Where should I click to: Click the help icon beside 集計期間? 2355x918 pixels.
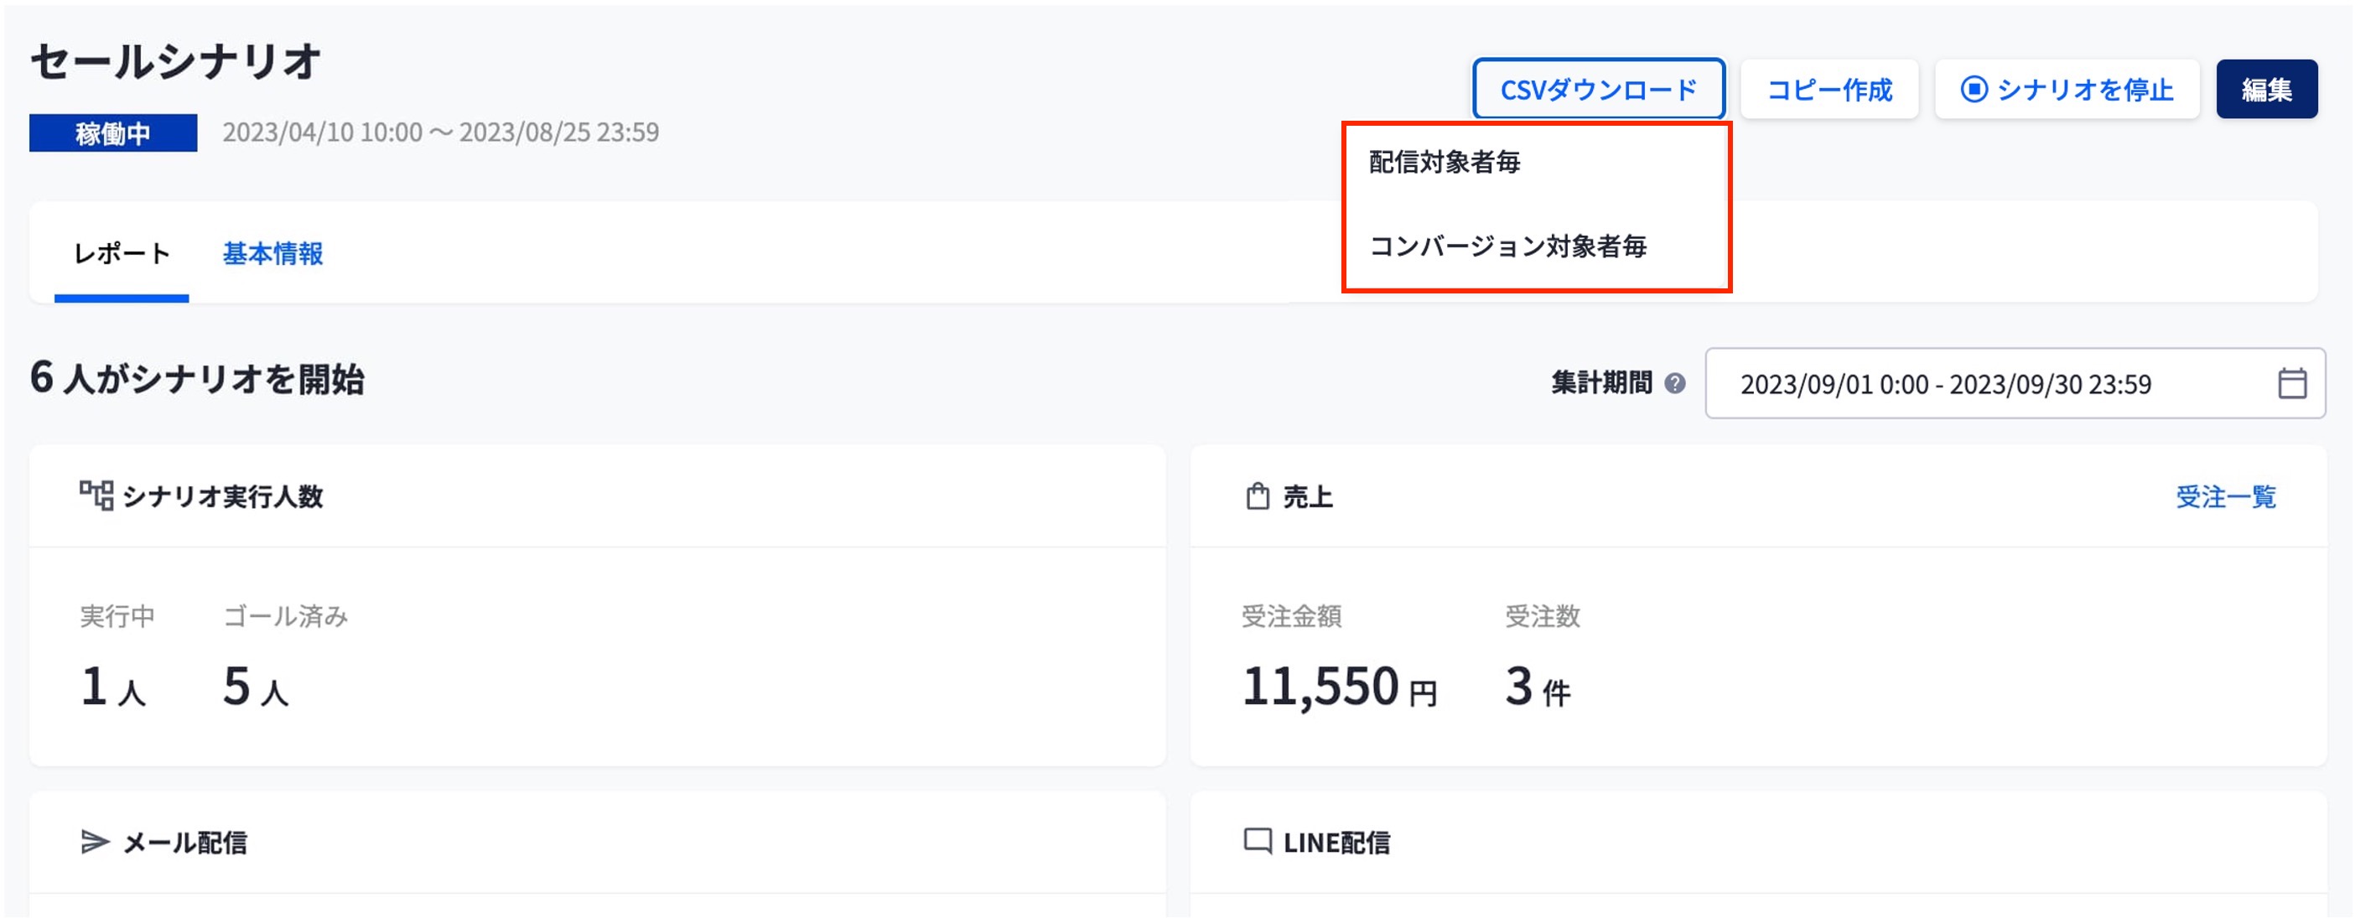click(1675, 383)
